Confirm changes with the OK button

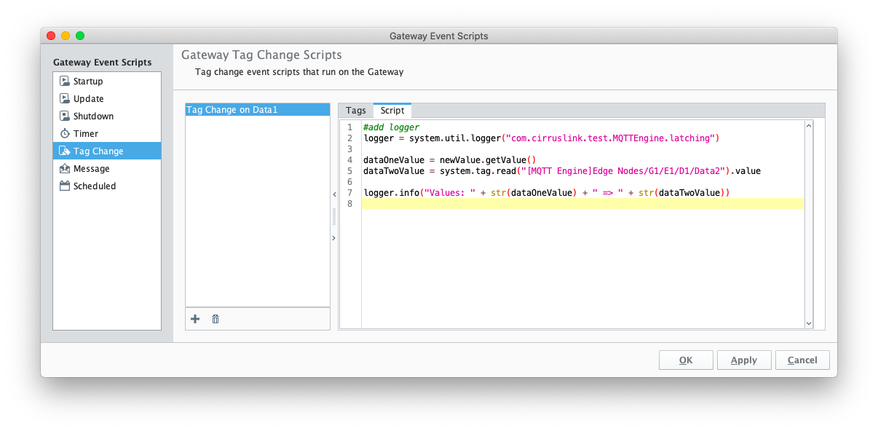coord(686,360)
